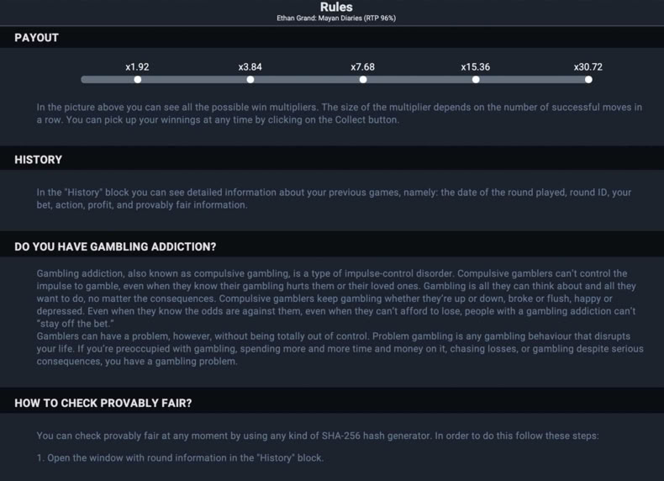Click the x7.68 payout dot

[x=363, y=80]
